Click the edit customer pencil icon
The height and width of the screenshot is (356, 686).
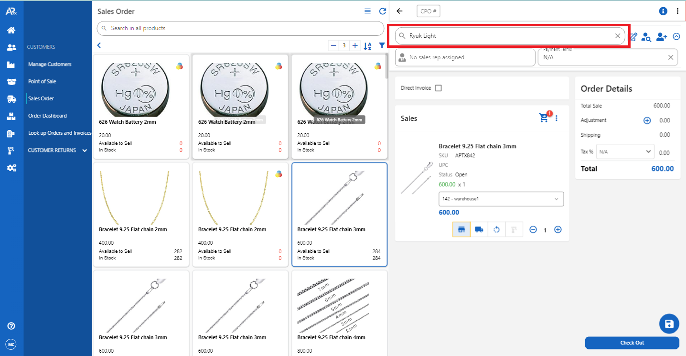(633, 36)
